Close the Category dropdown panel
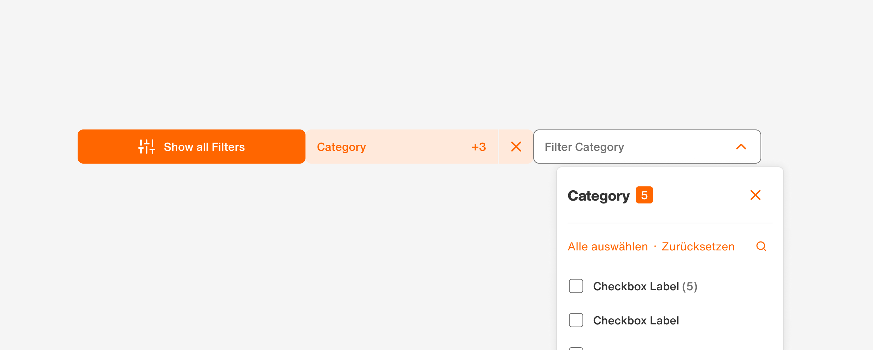 (755, 195)
